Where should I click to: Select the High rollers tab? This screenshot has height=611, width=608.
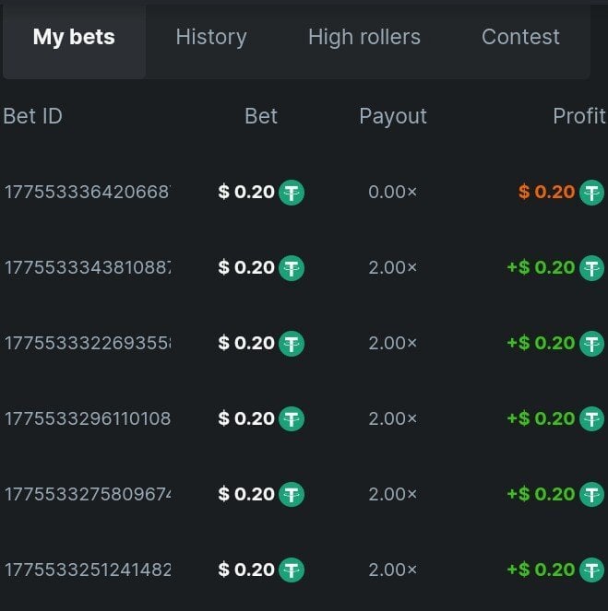coord(364,38)
